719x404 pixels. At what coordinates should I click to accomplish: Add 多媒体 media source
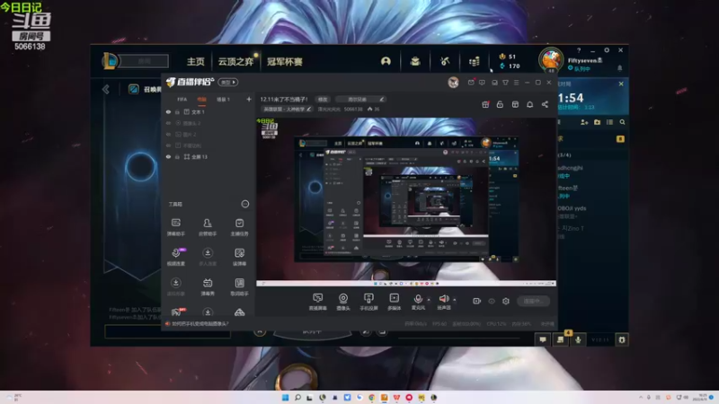[394, 302]
